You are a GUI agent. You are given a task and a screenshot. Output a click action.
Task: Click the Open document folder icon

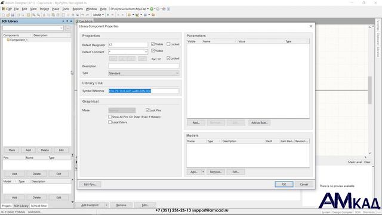tap(8, 15)
